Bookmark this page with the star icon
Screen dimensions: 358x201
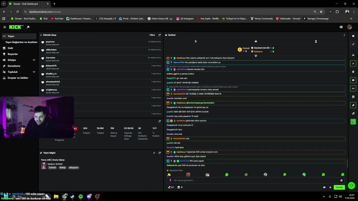(321, 12)
